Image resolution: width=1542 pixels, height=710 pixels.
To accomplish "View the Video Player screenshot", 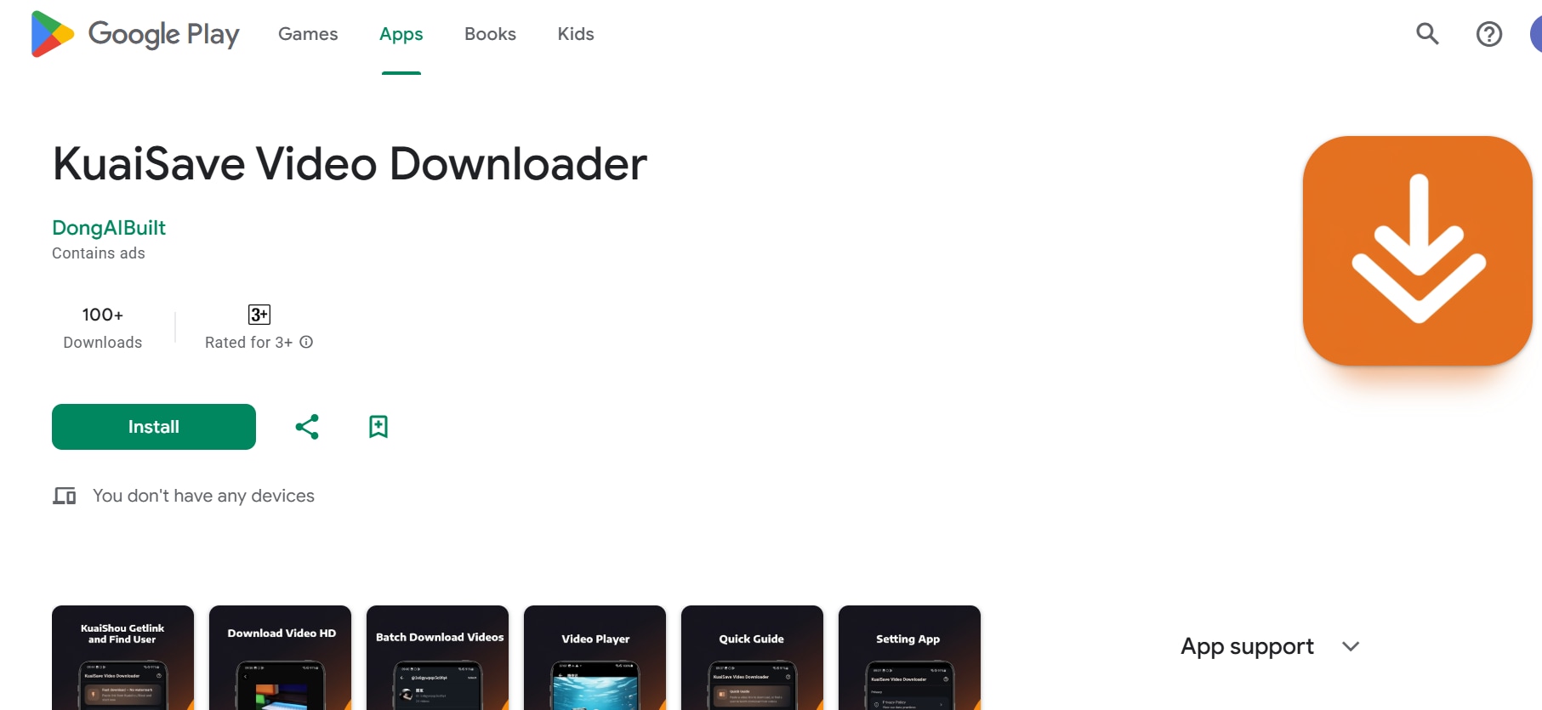I will pyautogui.click(x=595, y=657).
